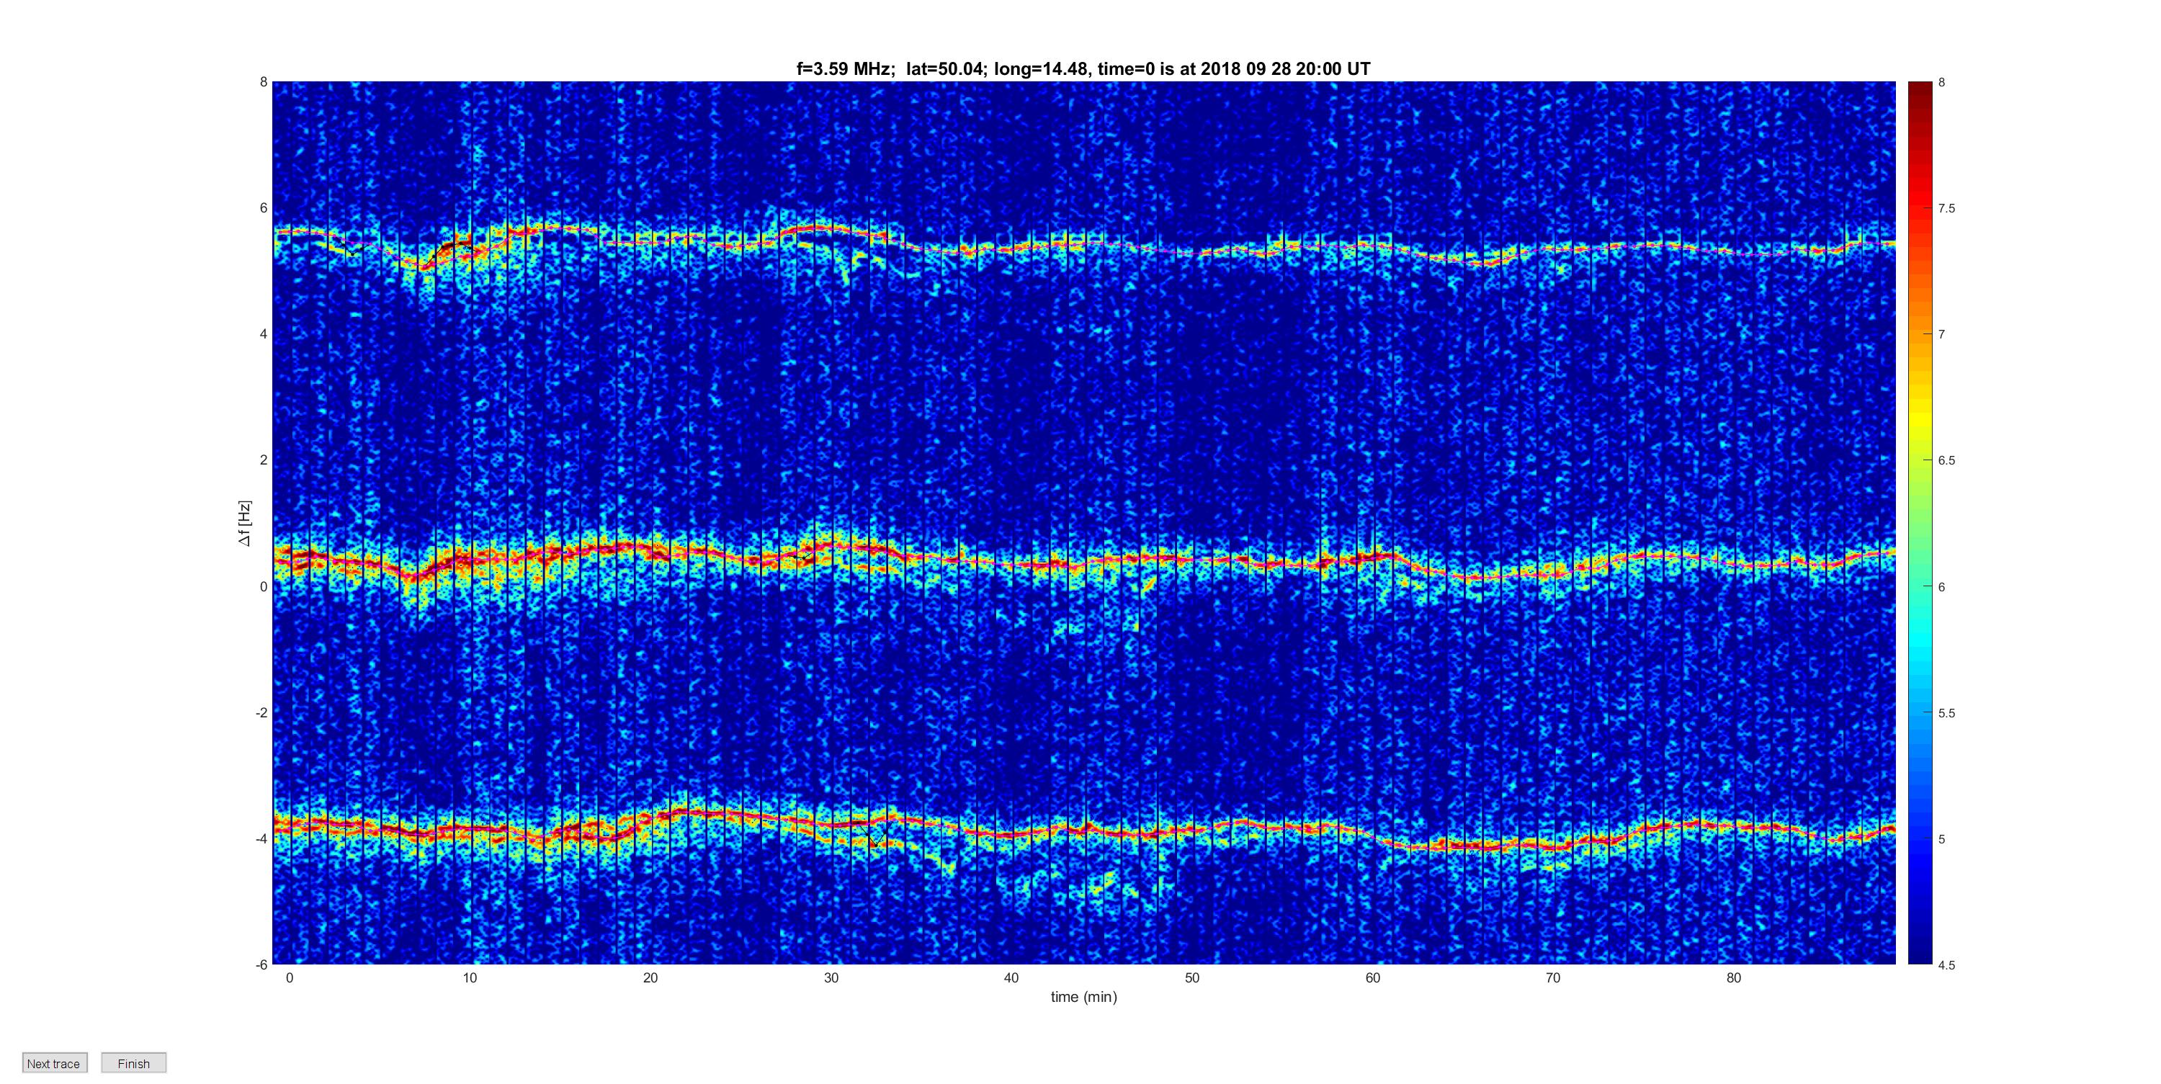Click the y-axis tick label -4
The height and width of the screenshot is (1084, 2161).
tap(261, 838)
